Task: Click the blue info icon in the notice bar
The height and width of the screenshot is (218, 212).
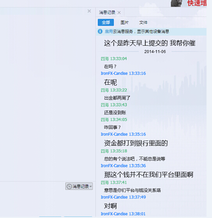Action: pyautogui.click(x=100, y=31)
